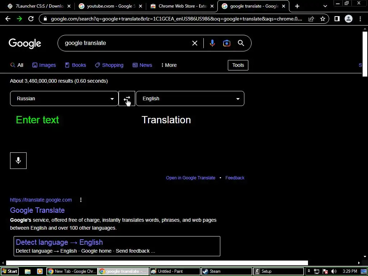Open in Google Translate link
Screen dimensions: 368x276
(x=190, y=178)
